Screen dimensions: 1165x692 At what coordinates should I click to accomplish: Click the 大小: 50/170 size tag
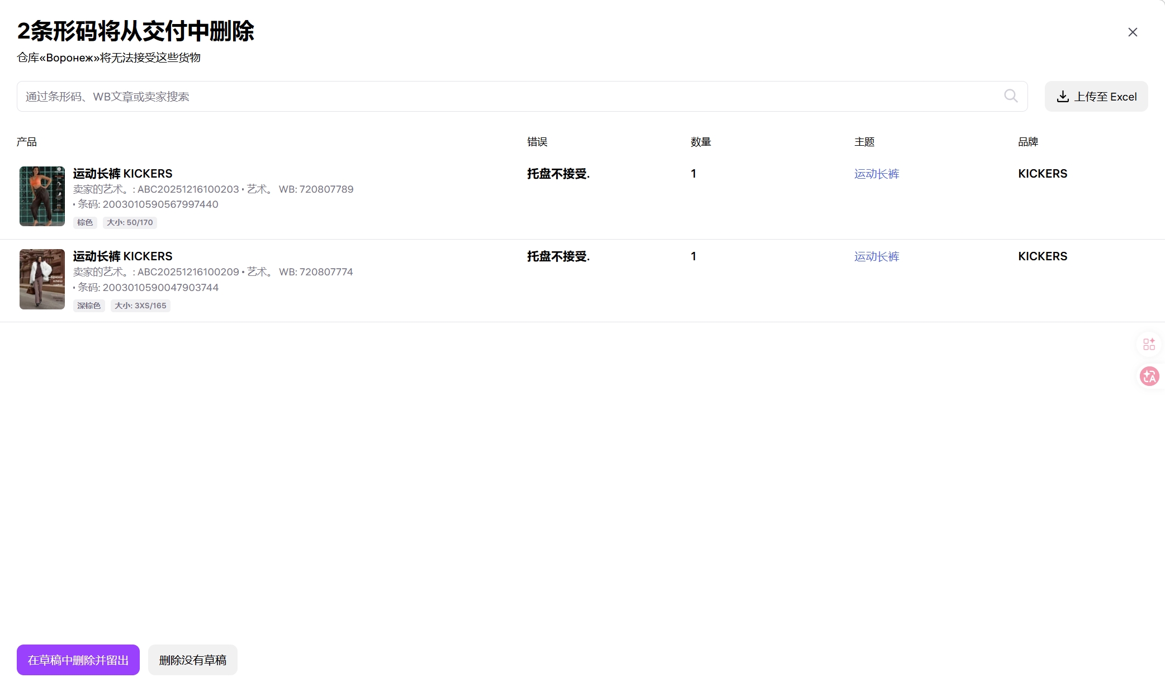tap(130, 223)
